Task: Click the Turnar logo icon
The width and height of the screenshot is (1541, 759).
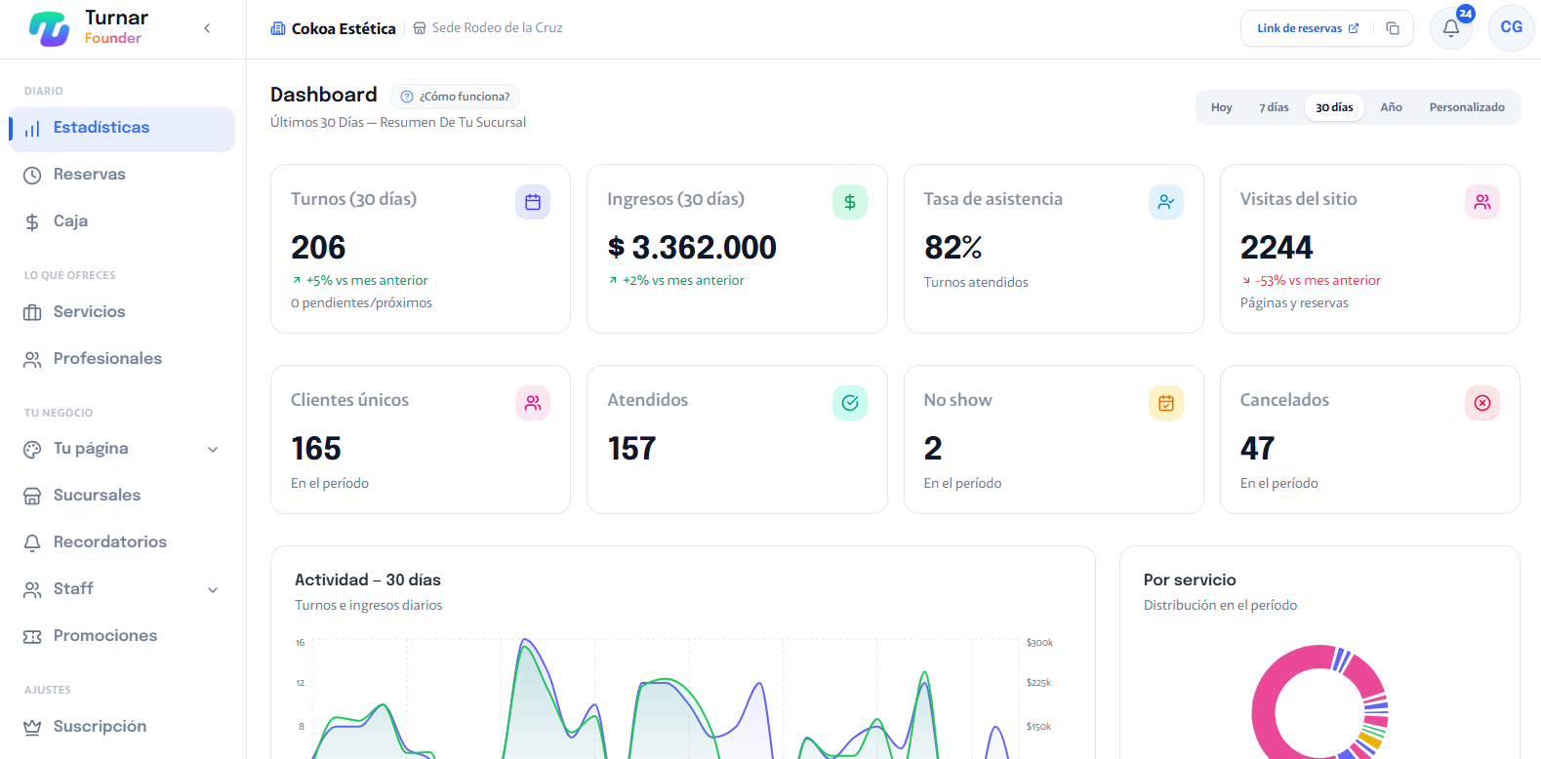Action: (x=49, y=28)
